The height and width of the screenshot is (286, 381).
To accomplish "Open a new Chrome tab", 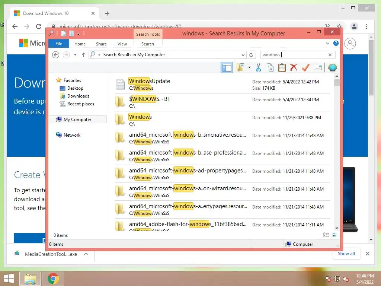I will pyautogui.click(x=107, y=13).
